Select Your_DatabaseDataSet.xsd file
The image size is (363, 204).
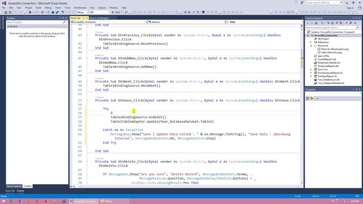point(331,83)
